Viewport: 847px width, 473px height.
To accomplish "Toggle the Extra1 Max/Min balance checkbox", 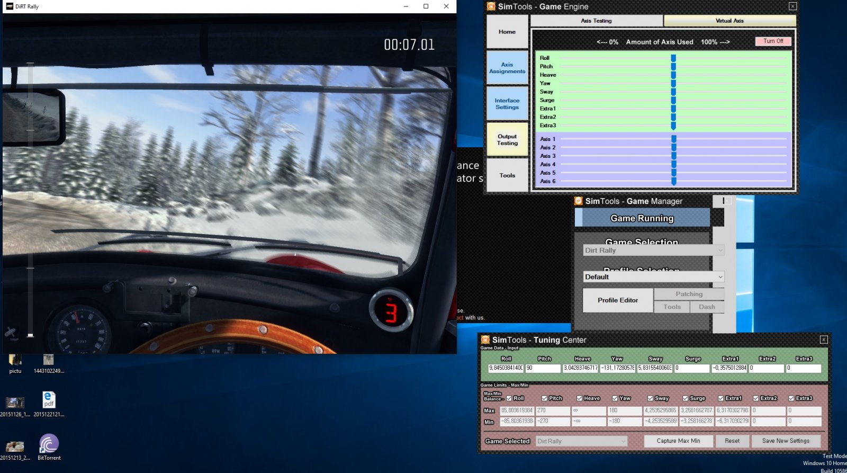I will pyautogui.click(x=720, y=398).
